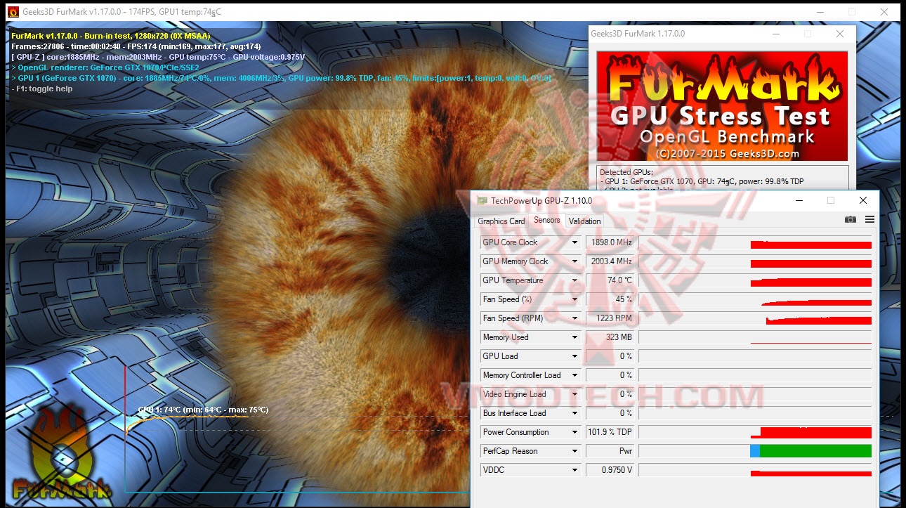906x508 pixels.
Task: Click the 45 % fan speed value
Action: click(610, 299)
